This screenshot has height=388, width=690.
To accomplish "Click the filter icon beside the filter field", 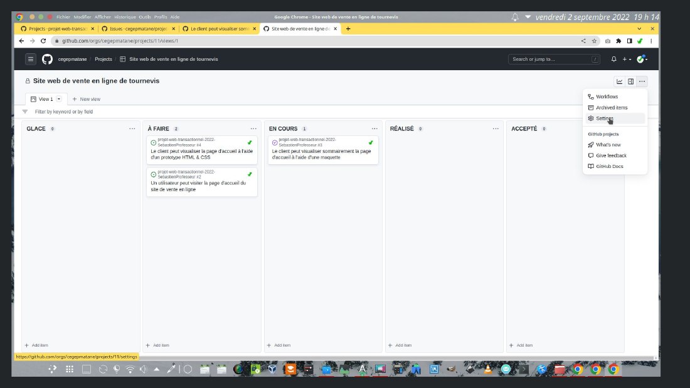I will coord(25,112).
